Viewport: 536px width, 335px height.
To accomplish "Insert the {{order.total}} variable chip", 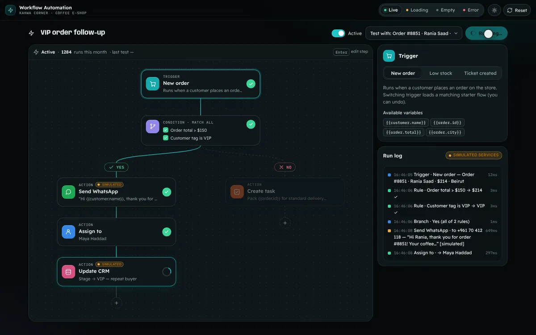I will (x=403, y=132).
